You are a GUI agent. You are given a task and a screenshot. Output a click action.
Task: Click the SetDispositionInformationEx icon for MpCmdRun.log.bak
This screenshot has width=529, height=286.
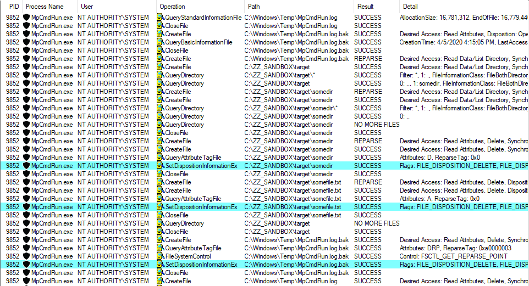pos(161,265)
